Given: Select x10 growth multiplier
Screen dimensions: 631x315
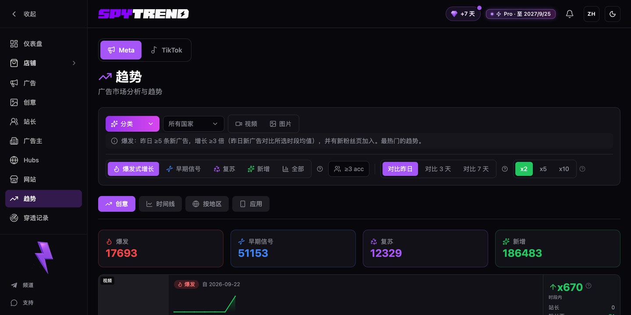Looking at the screenshot, I should coord(564,169).
